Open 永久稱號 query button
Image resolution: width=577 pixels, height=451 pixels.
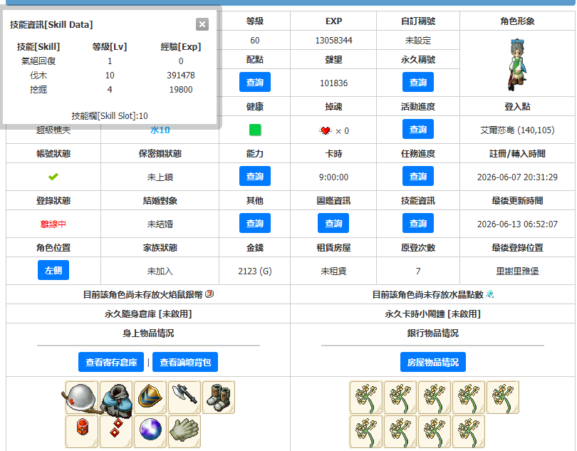click(x=418, y=82)
